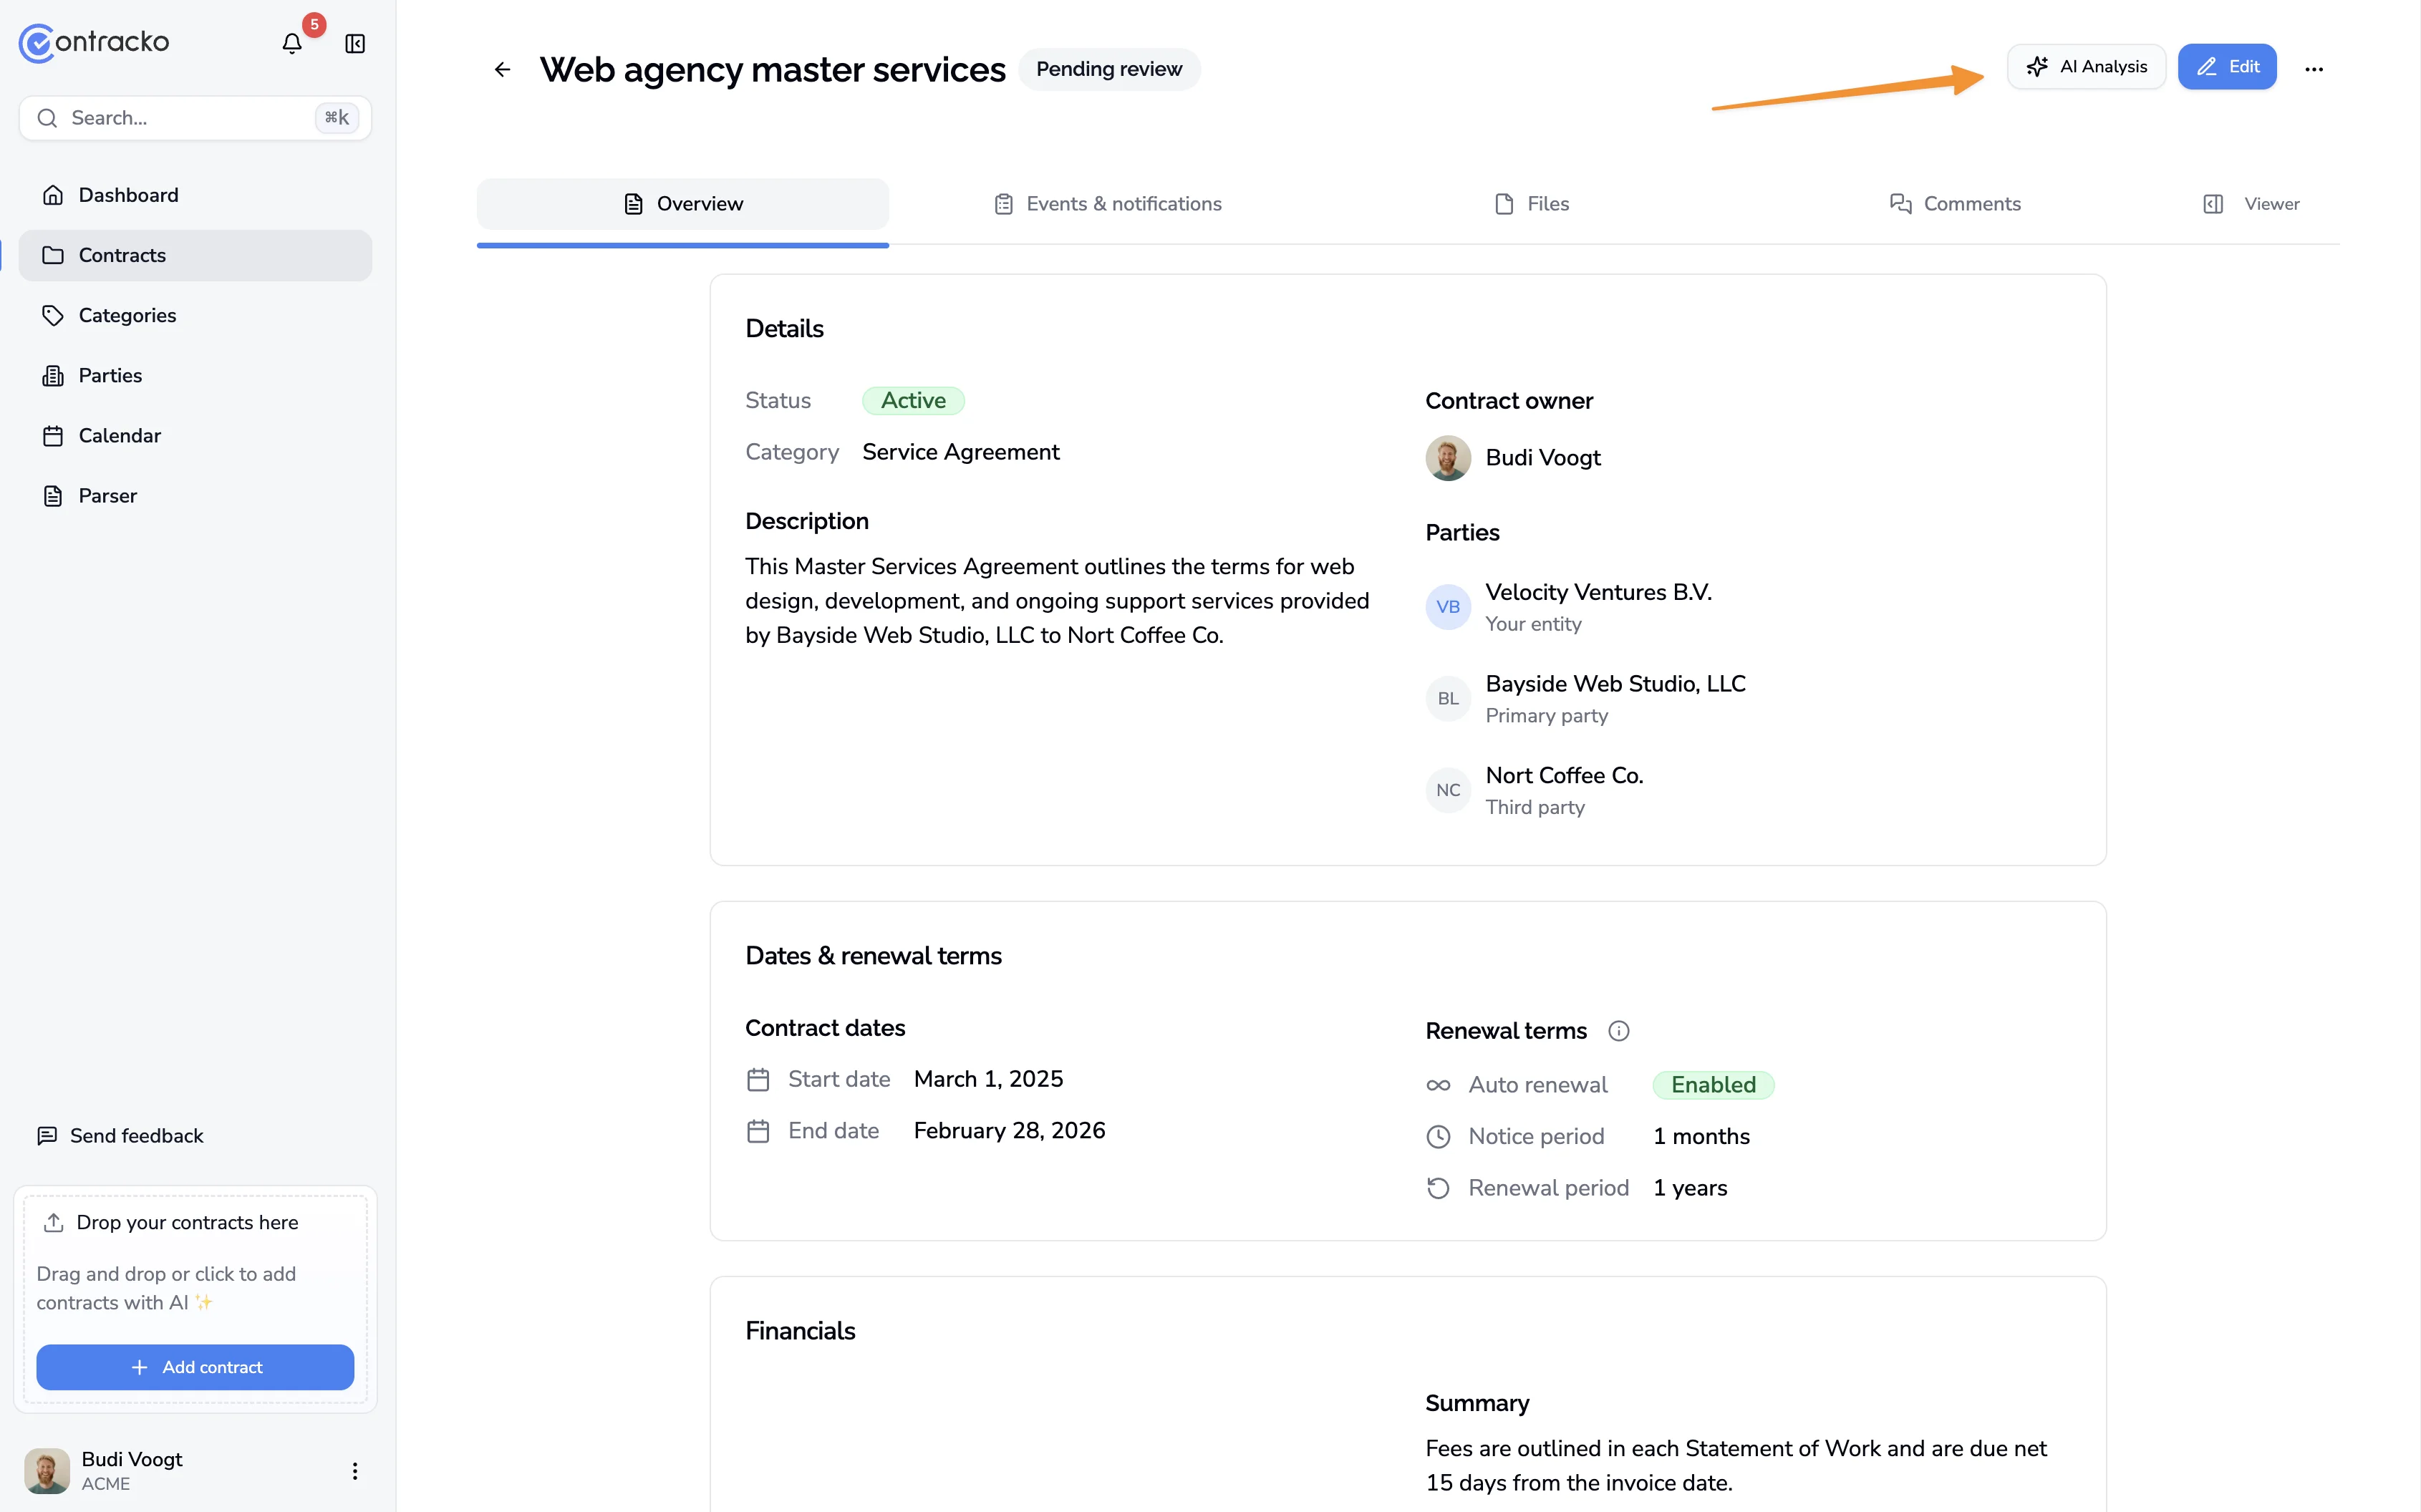
Task: Open the Parser page
Action: (107, 496)
